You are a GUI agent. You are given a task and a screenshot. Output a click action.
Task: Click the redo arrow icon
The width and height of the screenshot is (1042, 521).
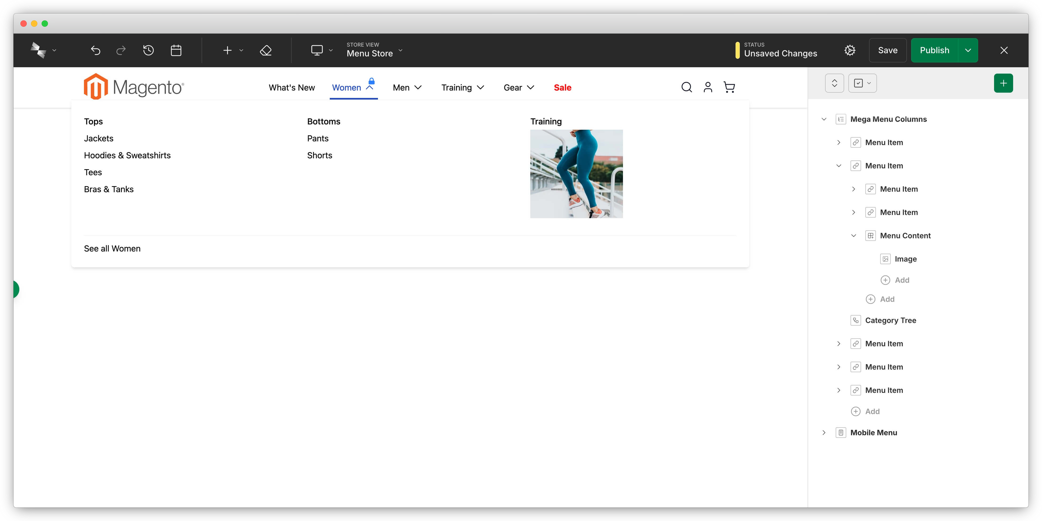pyautogui.click(x=121, y=51)
